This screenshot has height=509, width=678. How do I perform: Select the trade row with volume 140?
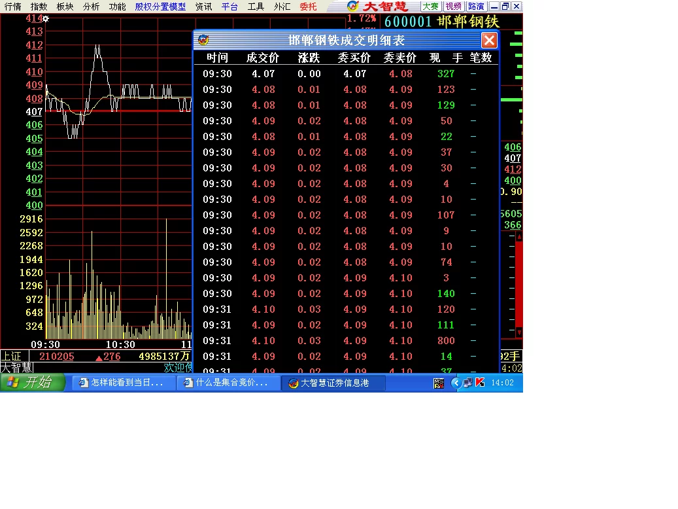tap(346, 294)
